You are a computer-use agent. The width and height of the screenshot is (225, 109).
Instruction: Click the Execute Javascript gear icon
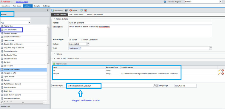pos(2,51)
